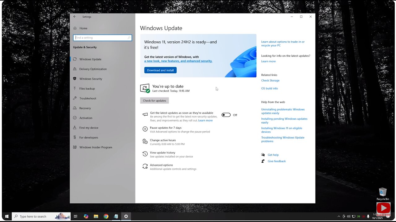Viewport: 396px width, 222px height.
Task: Launch Copilot from the taskbar
Action: (x=86, y=216)
